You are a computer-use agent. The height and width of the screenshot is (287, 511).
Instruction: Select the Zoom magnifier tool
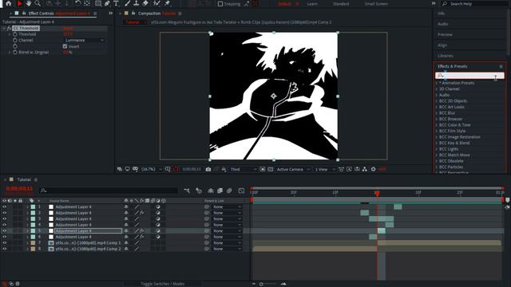coord(38,3)
